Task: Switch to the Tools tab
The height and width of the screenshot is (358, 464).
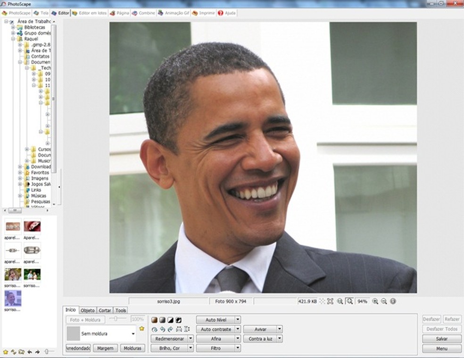Action: tap(121, 310)
